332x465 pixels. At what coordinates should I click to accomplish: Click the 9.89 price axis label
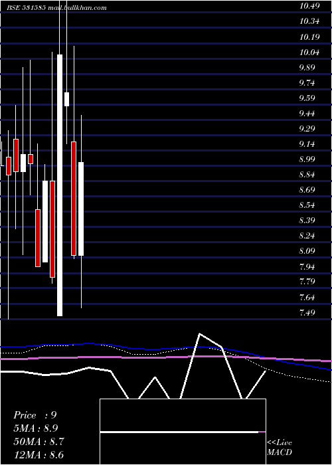pyautogui.click(x=307, y=67)
